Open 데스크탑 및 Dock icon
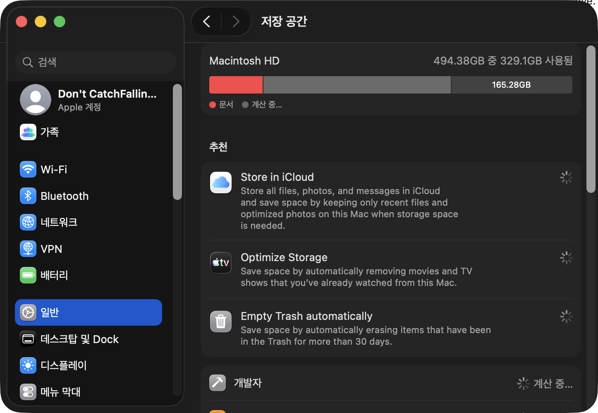This screenshot has width=598, height=413. [28, 339]
